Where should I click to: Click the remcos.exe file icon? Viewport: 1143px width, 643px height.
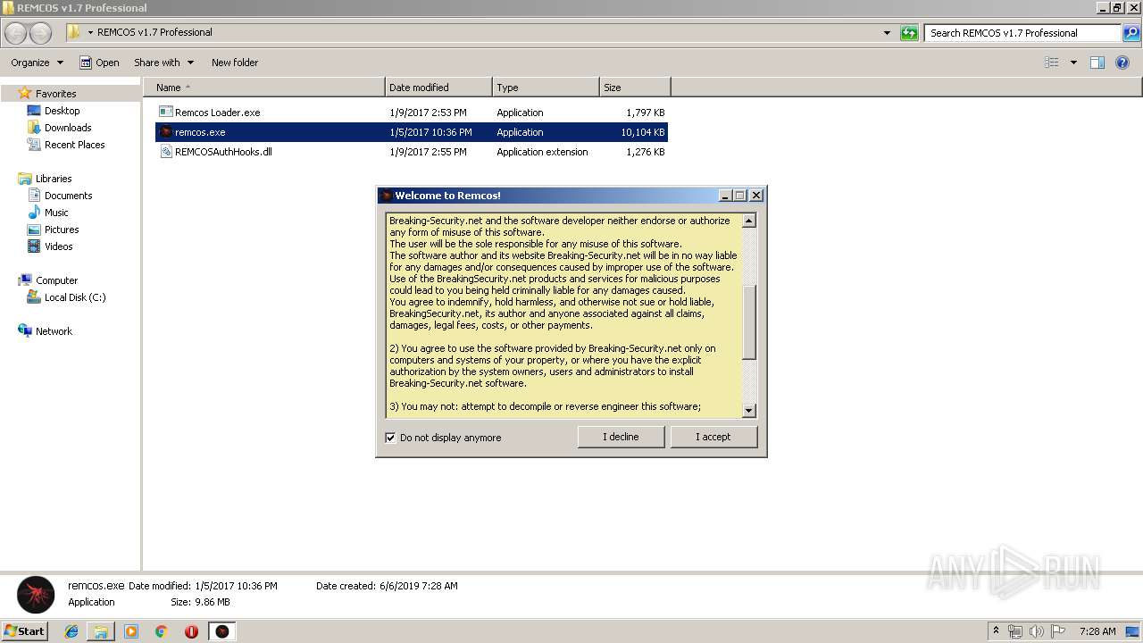(165, 132)
